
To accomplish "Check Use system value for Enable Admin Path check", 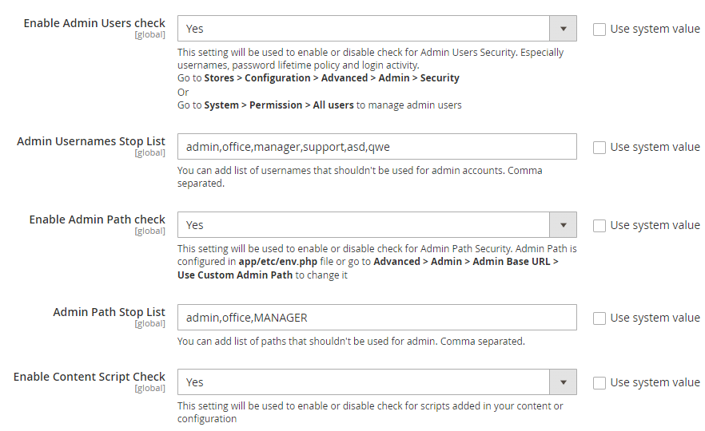I will point(599,226).
